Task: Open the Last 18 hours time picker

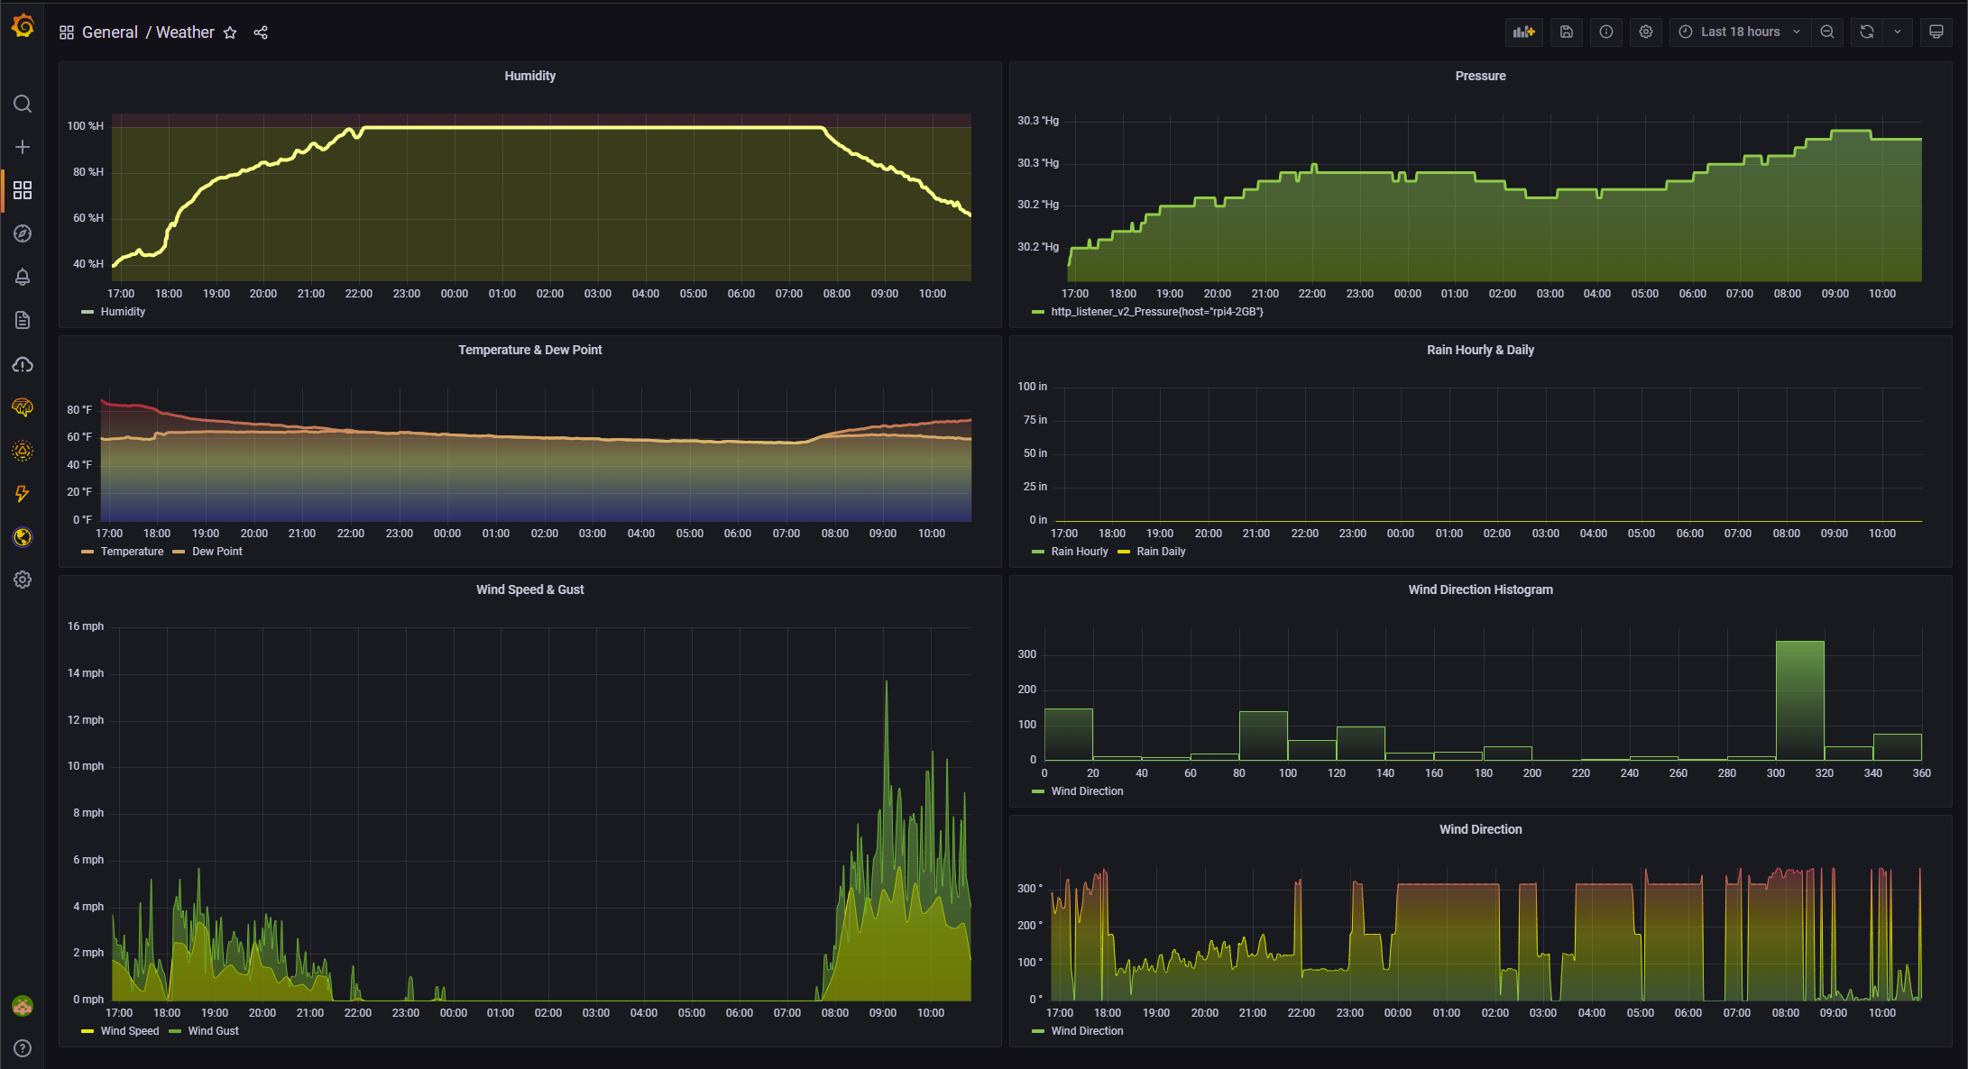Action: click(1739, 32)
